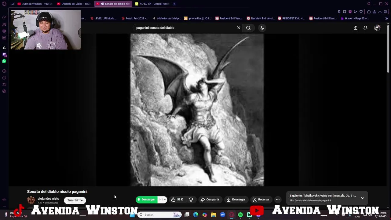Open the YouTube notifications bell
This screenshot has width=391, height=220.
pyautogui.click(x=365, y=28)
